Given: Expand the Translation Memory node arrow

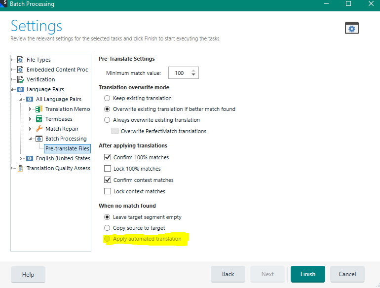Looking at the screenshot, I should [30, 109].
